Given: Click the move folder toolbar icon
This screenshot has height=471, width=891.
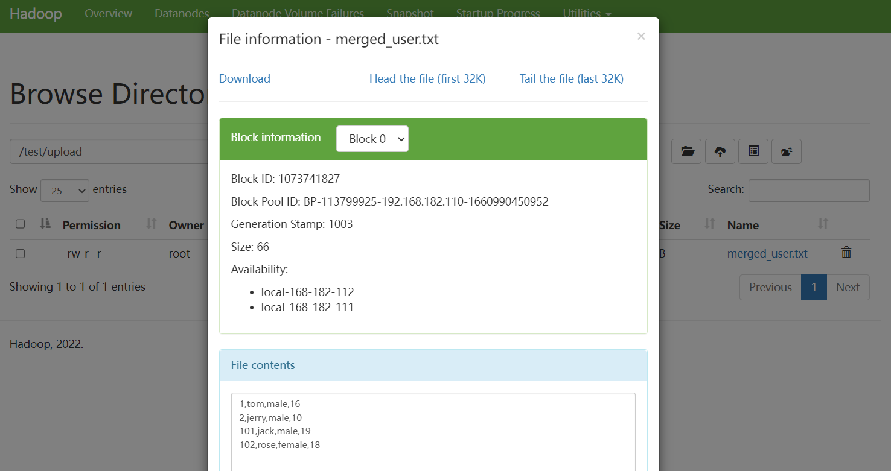Looking at the screenshot, I should tap(786, 151).
